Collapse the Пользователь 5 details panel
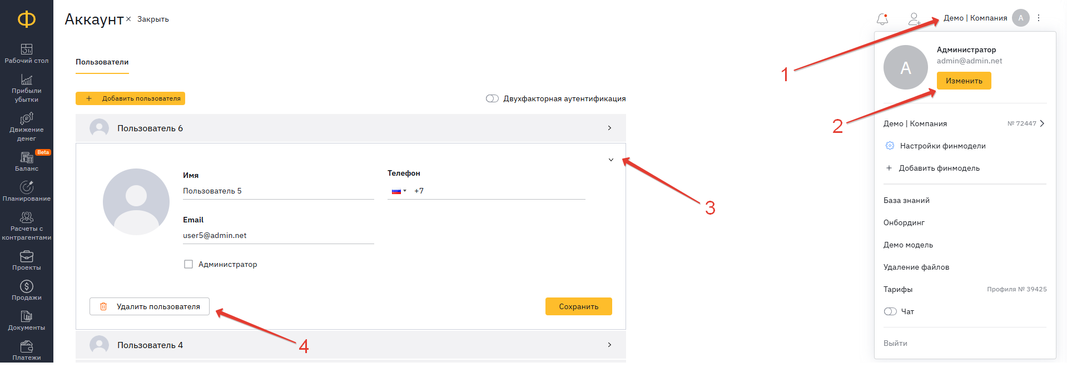This screenshot has width=1067, height=372. point(611,160)
